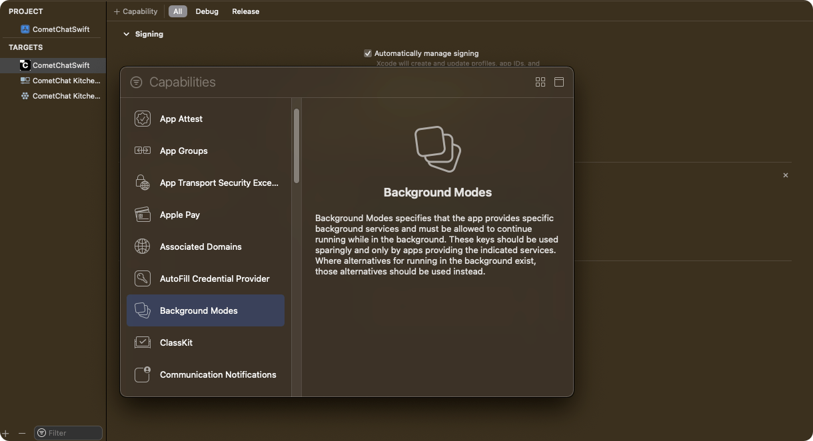Select the ClassKit capability icon
The image size is (813, 441).
[x=143, y=342]
